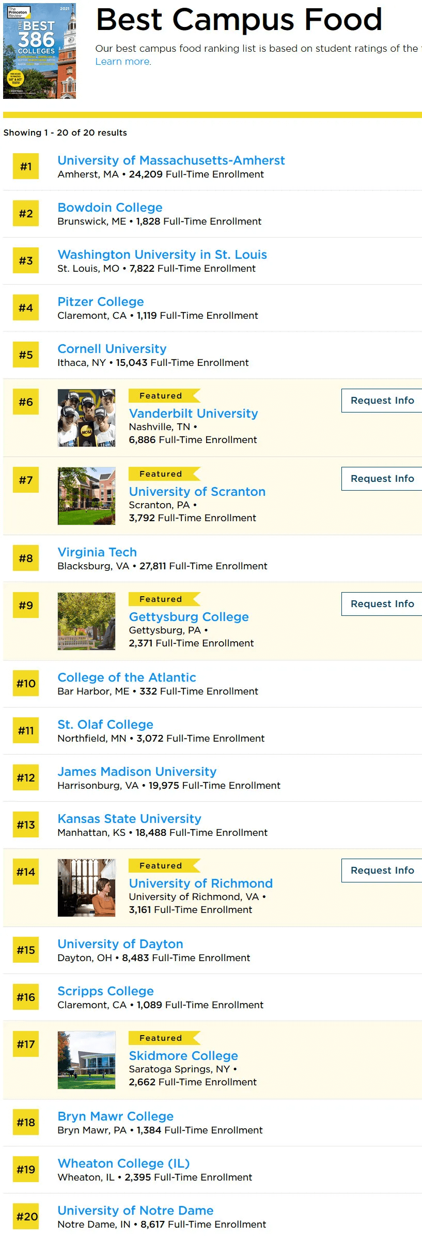Request Info for University of Scranton

point(382,479)
